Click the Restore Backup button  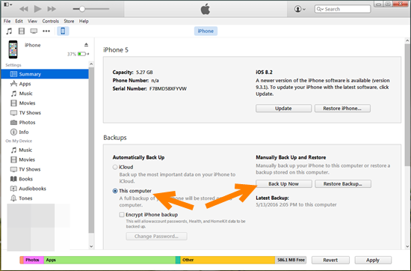(343, 184)
